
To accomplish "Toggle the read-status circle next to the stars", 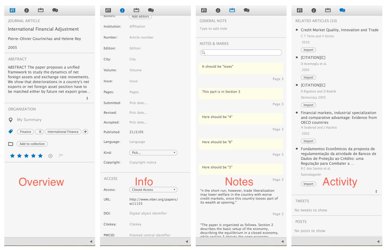I will (x=50, y=156).
